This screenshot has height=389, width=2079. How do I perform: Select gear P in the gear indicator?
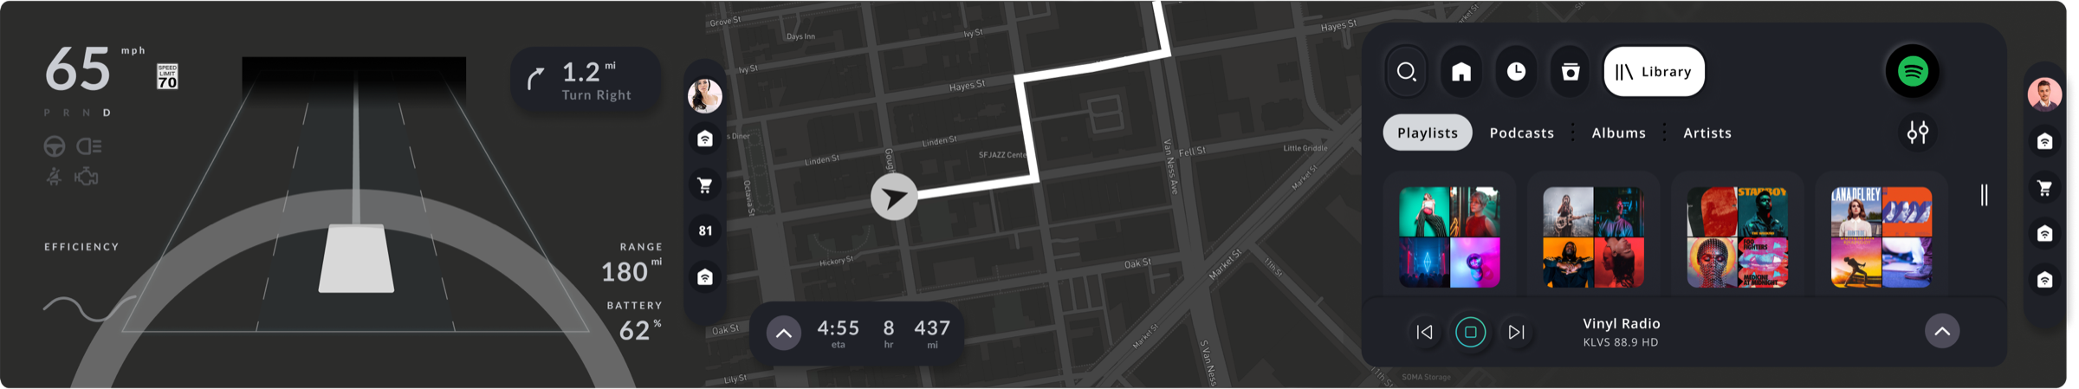(48, 113)
